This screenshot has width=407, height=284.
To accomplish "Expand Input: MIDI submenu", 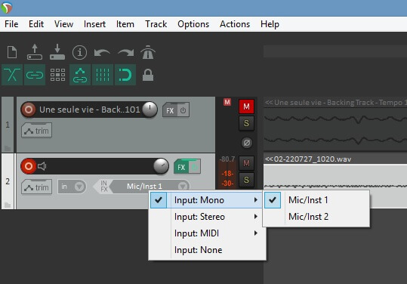I will pos(207,233).
